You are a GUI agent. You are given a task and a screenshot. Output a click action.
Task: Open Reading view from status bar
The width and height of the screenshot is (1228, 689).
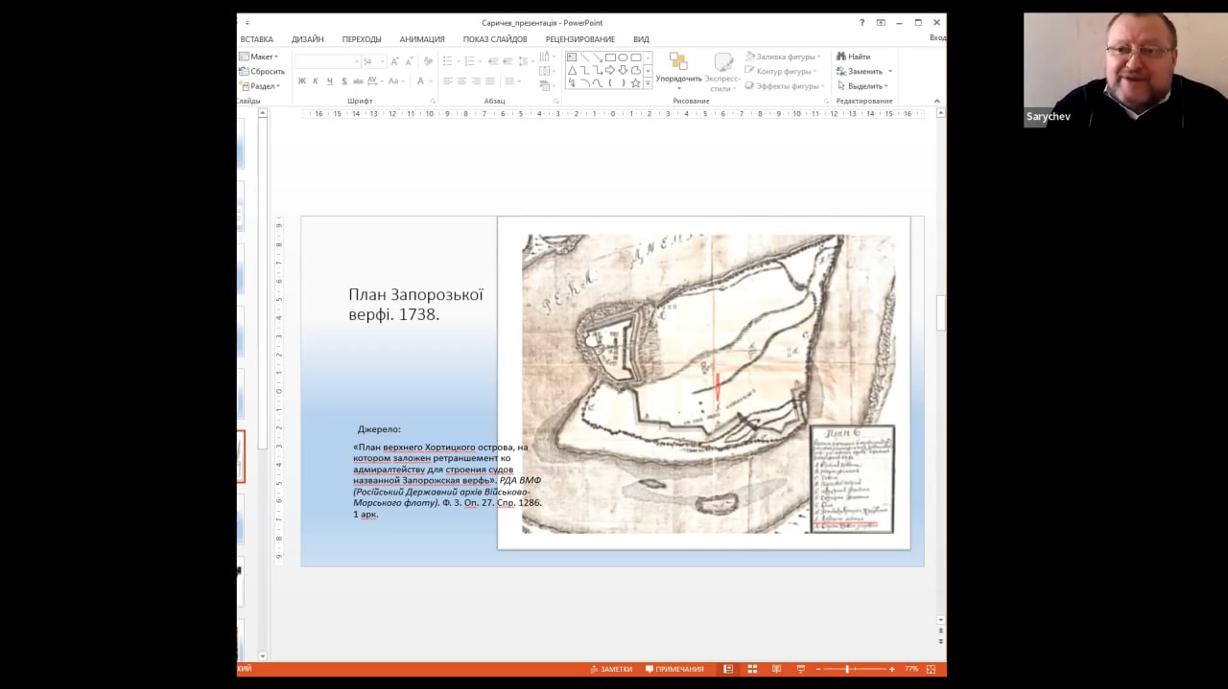(776, 669)
